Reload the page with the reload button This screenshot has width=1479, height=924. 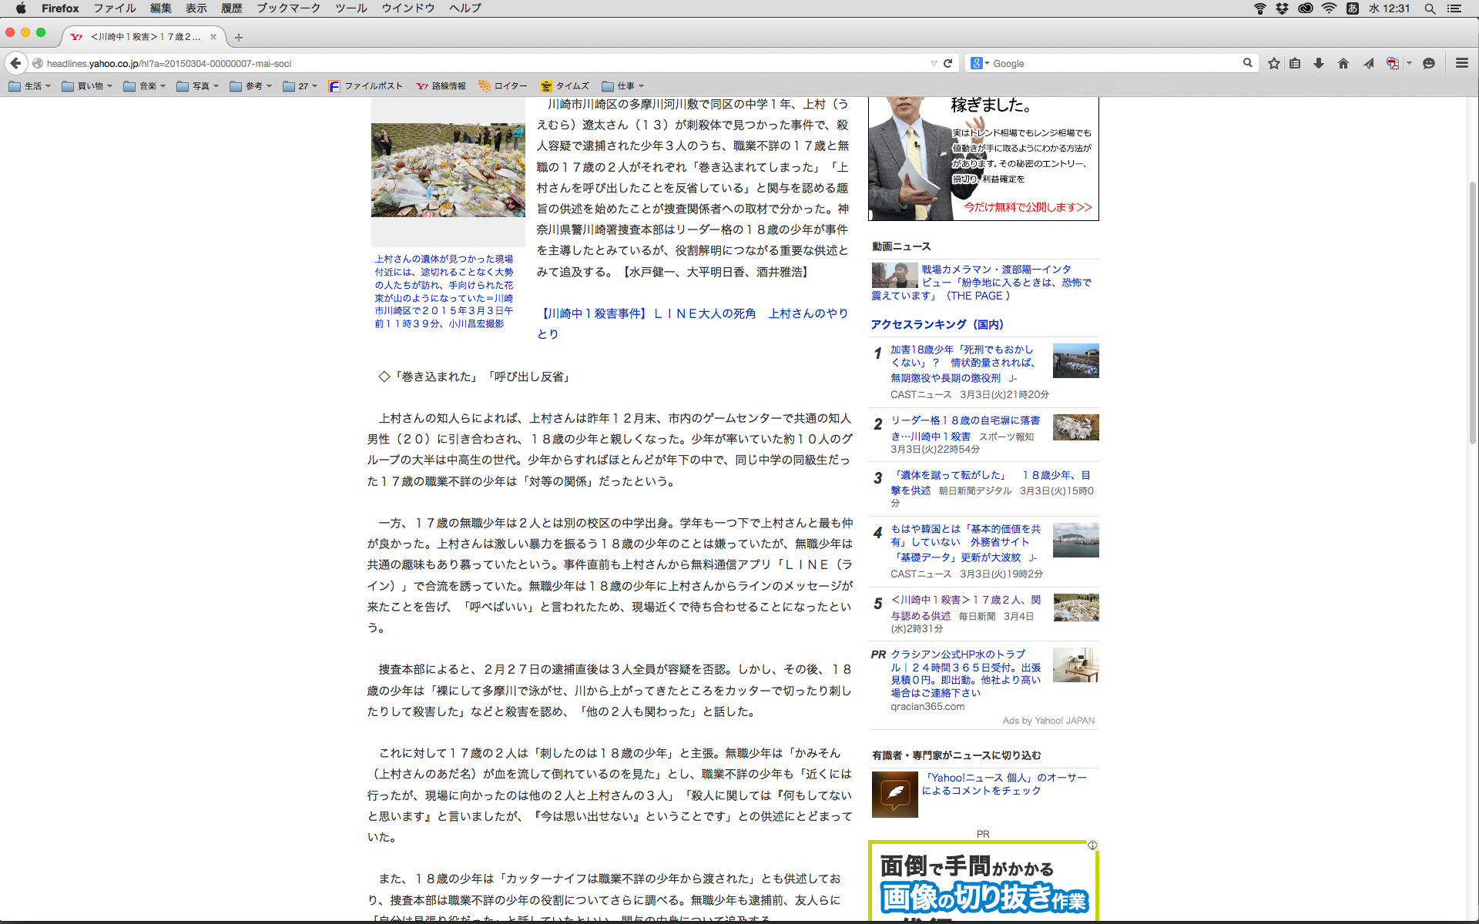pyautogui.click(x=948, y=64)
